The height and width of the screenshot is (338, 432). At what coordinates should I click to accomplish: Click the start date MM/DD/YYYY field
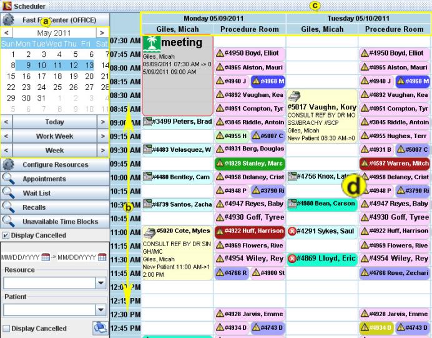(x=21, y=257)
